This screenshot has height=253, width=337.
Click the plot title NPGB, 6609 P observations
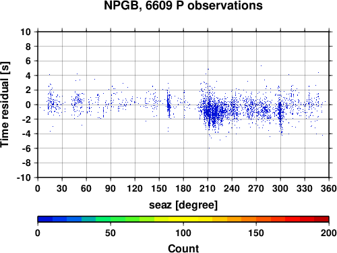[183, 5]
